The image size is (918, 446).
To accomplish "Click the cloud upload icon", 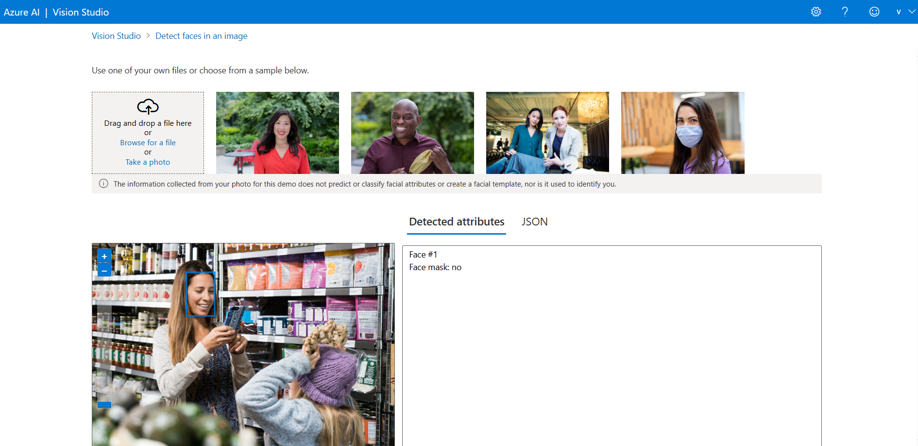I will (x=148, y=106).
